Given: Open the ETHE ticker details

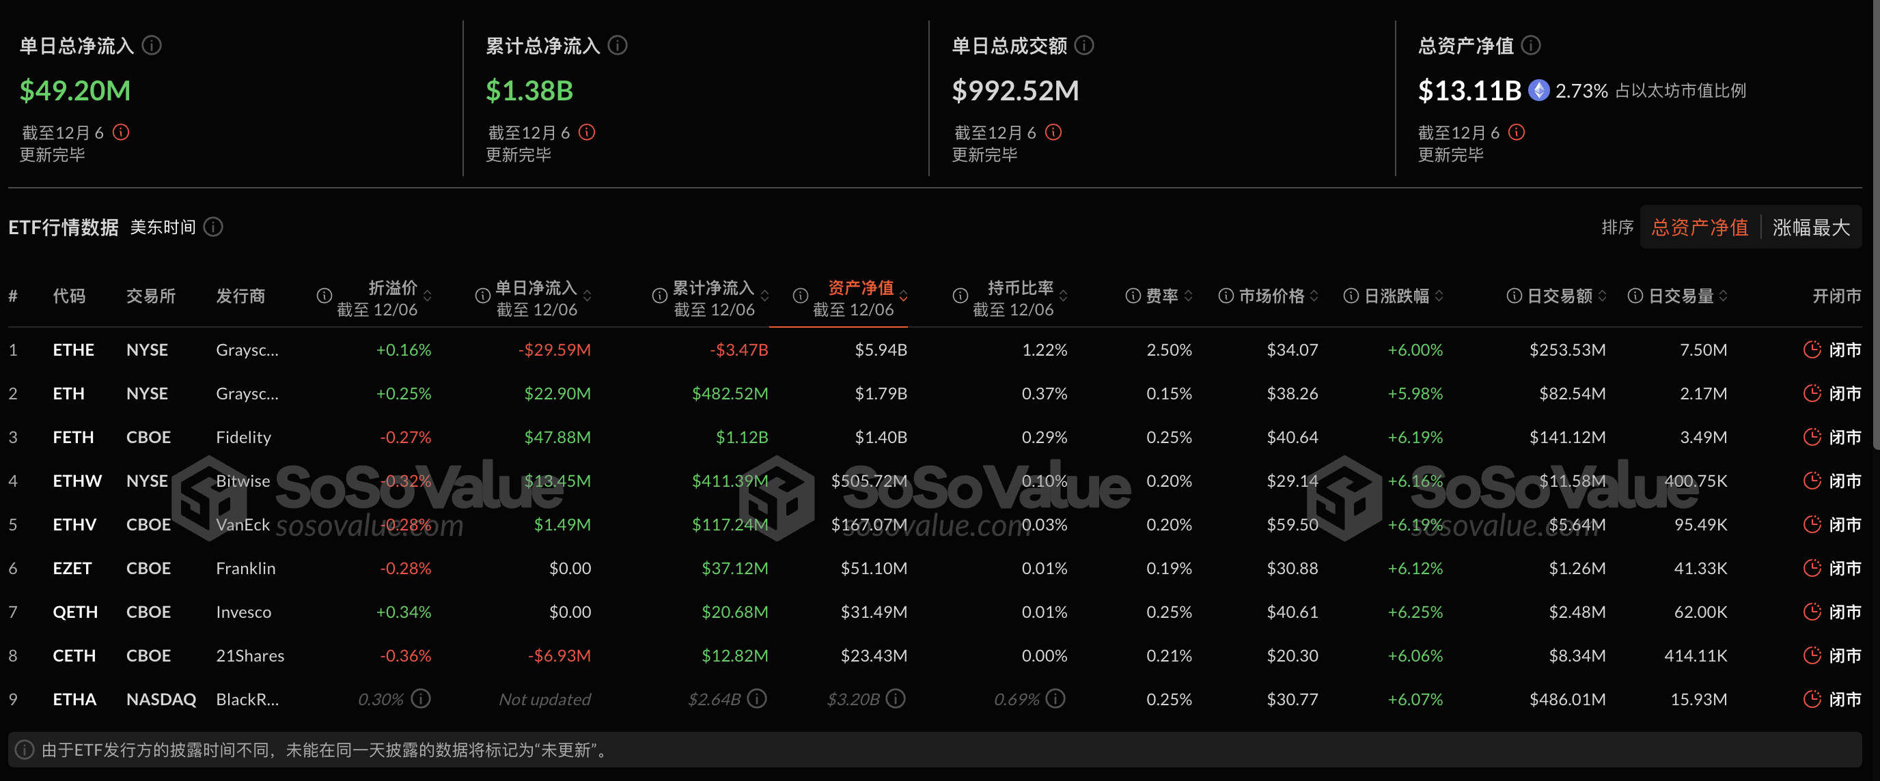Looking at the screenshot, I should [73, 350].
